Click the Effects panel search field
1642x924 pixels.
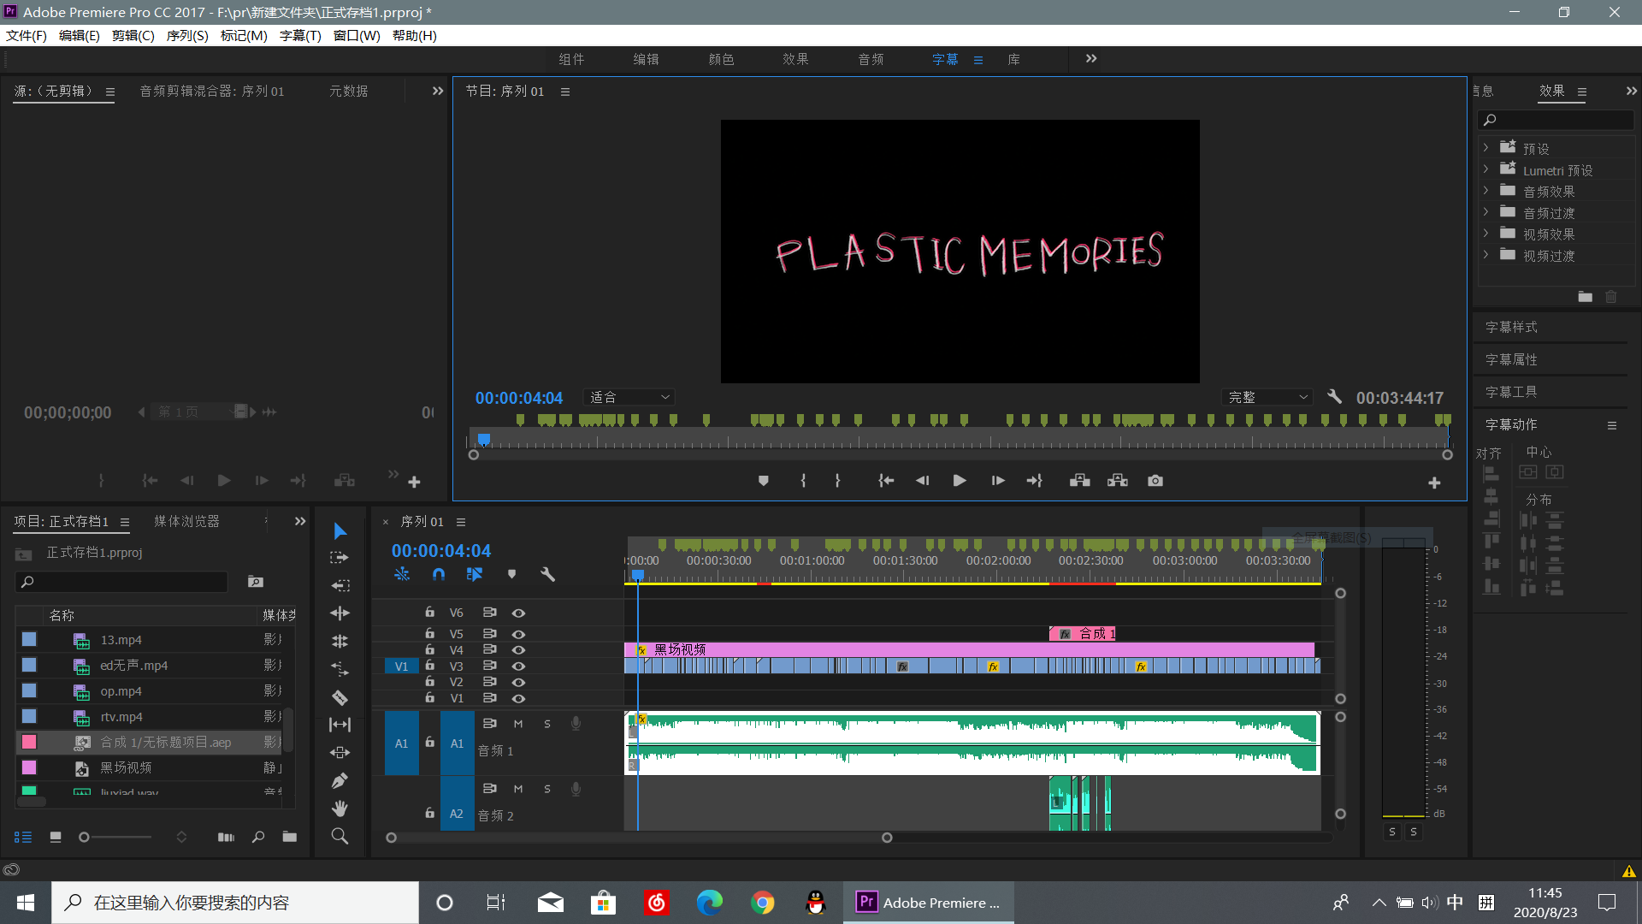(x=1556, y=120)
